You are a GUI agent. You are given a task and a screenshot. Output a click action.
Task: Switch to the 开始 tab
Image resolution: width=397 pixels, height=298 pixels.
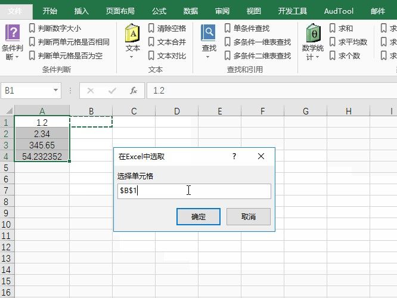[49, 11]
